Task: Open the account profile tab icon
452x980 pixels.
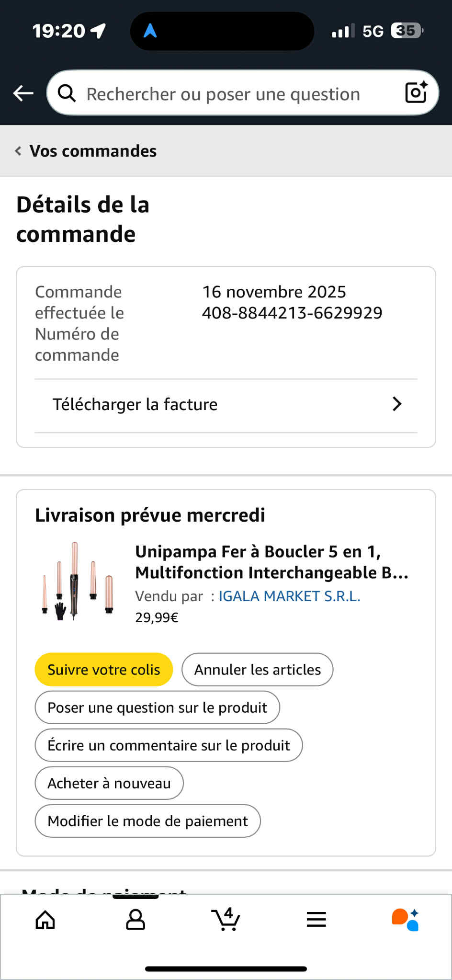Action: click(136, 920)
